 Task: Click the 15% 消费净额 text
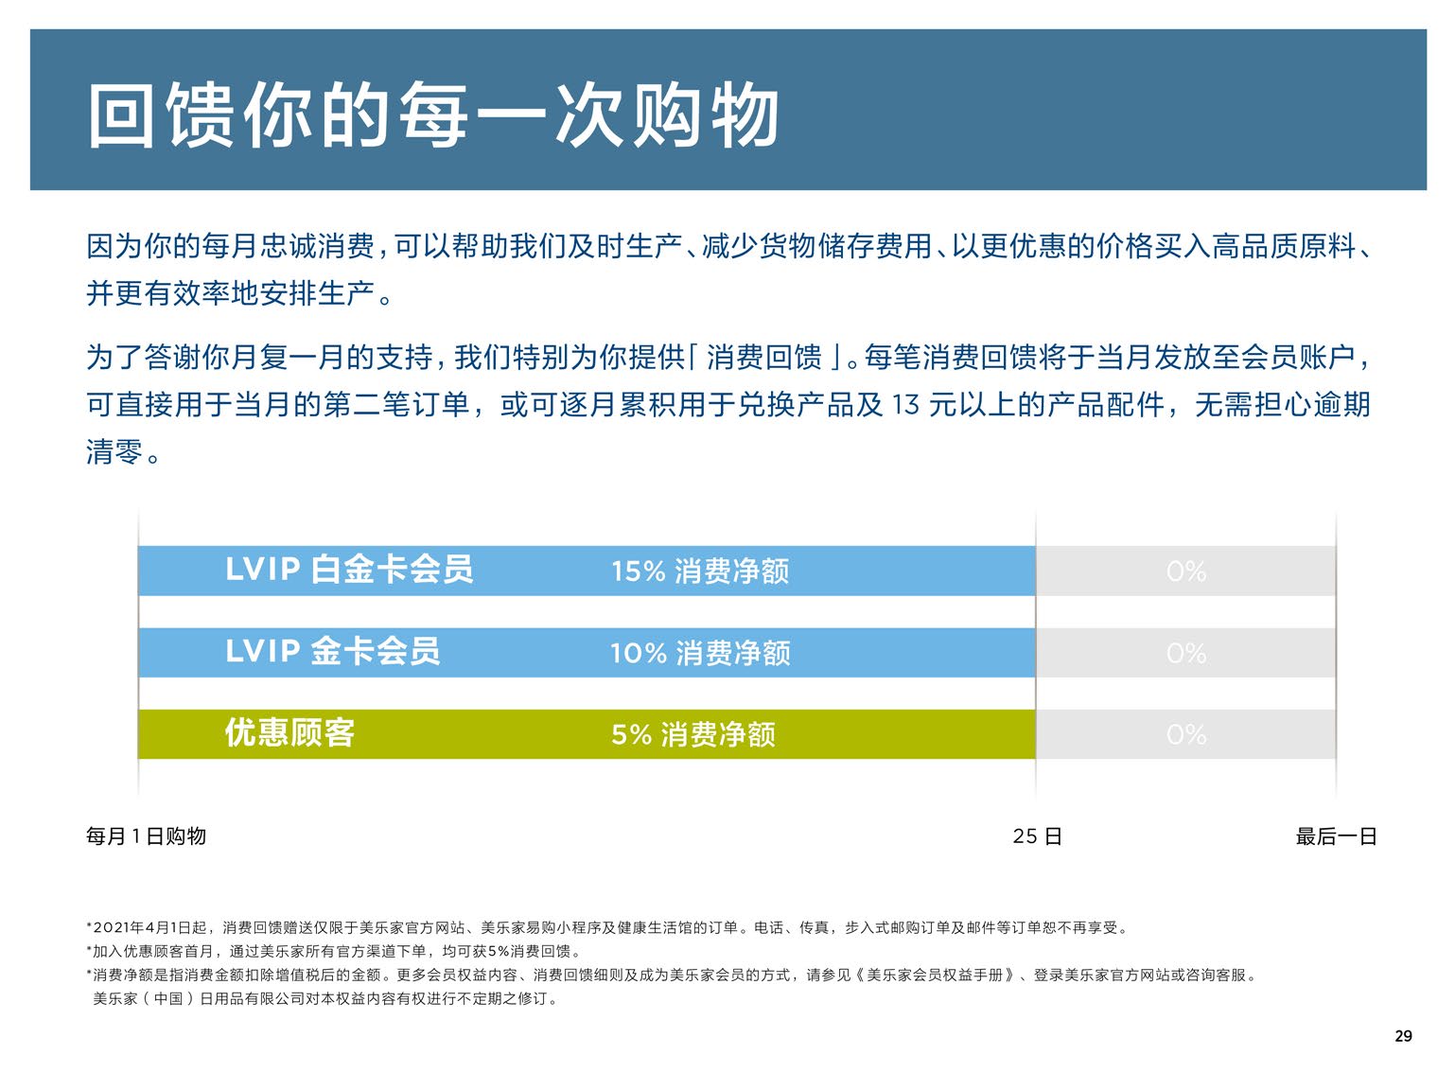coord(700,571)
